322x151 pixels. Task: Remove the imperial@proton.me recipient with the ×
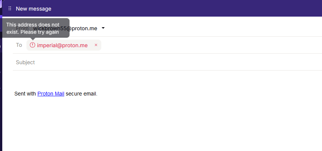point(96,45)
